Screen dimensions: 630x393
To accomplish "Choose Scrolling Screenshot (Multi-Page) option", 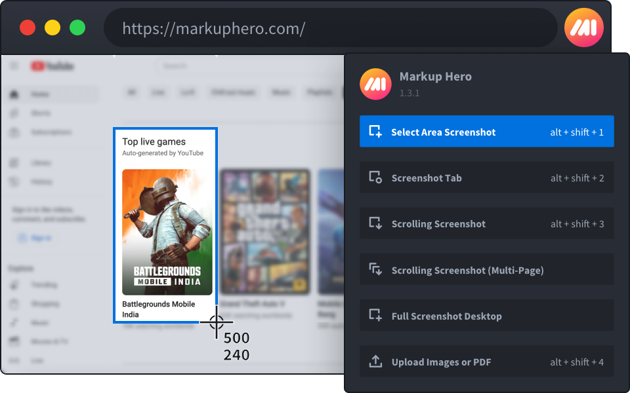I will (486, 269).
